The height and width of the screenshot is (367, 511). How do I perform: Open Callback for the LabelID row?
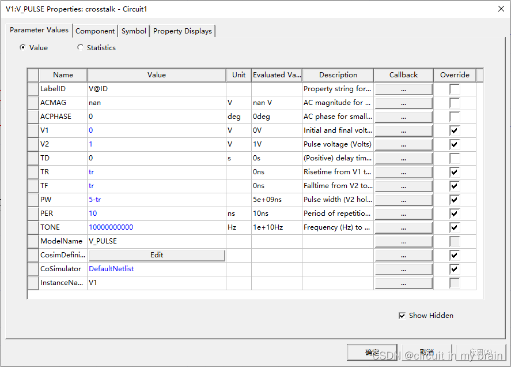403,89
